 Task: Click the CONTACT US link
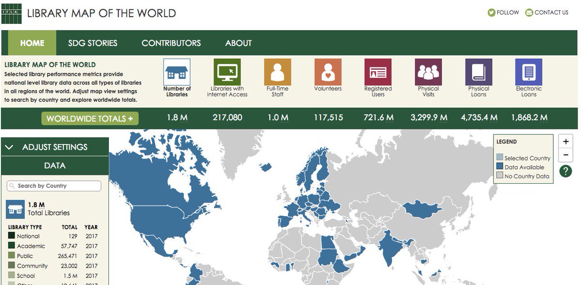point(551,13)
